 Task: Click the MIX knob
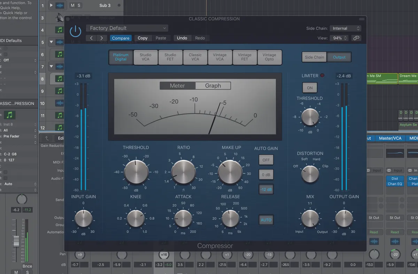[310, 219]
